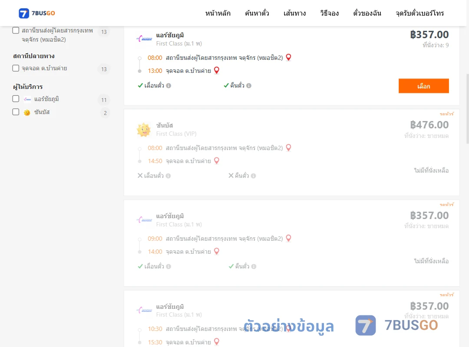469x347 pixels.
Task: Tick the หมอชิต2 origin station checkbox
Action: coord(16,30)
